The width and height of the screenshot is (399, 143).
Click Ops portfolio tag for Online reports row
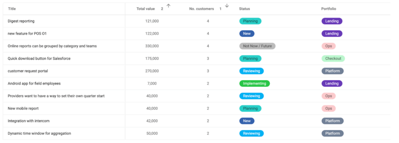coord(328,46)
